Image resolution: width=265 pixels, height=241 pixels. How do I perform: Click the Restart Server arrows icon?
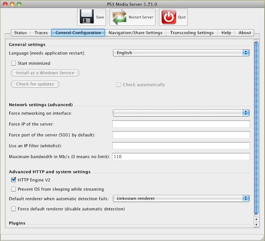(x=119, y=17)
